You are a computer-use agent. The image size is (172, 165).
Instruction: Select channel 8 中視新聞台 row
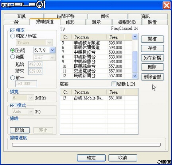pyautogui.click(x=96, y=57)
